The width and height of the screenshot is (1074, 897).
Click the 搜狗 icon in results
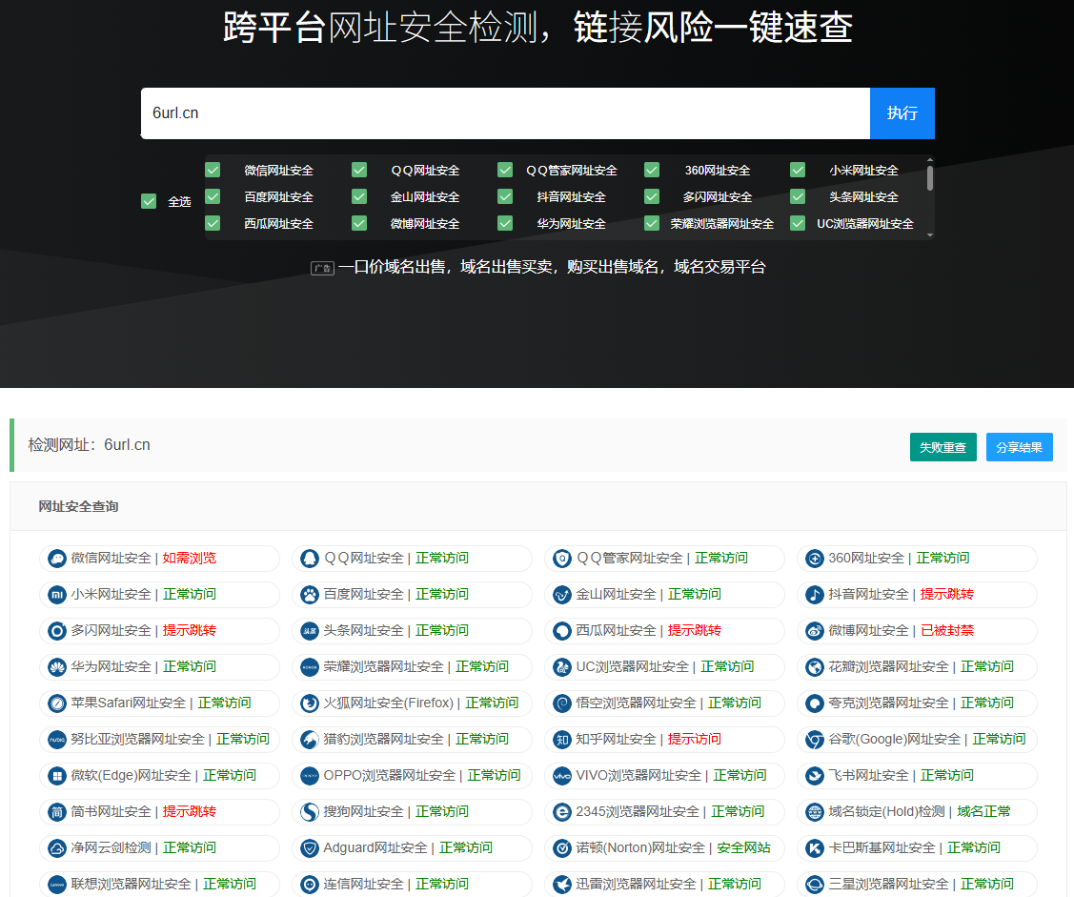[x=310, y=813]
